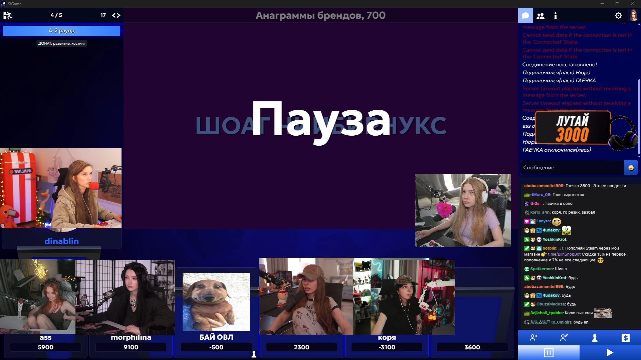The image size is (641, 360).
Task: Select morphilina's score 9100
Action: [131, 347]
